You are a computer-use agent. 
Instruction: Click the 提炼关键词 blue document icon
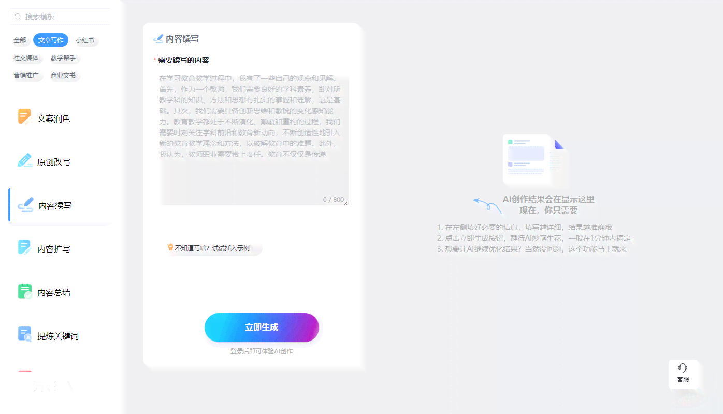25,334
